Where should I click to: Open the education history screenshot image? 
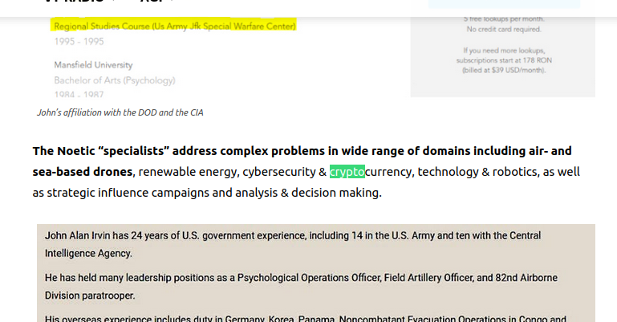[x=316, y=57]
